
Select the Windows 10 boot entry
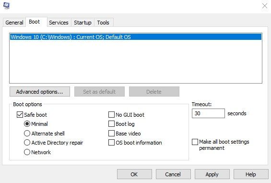click(x=136, y=37)
